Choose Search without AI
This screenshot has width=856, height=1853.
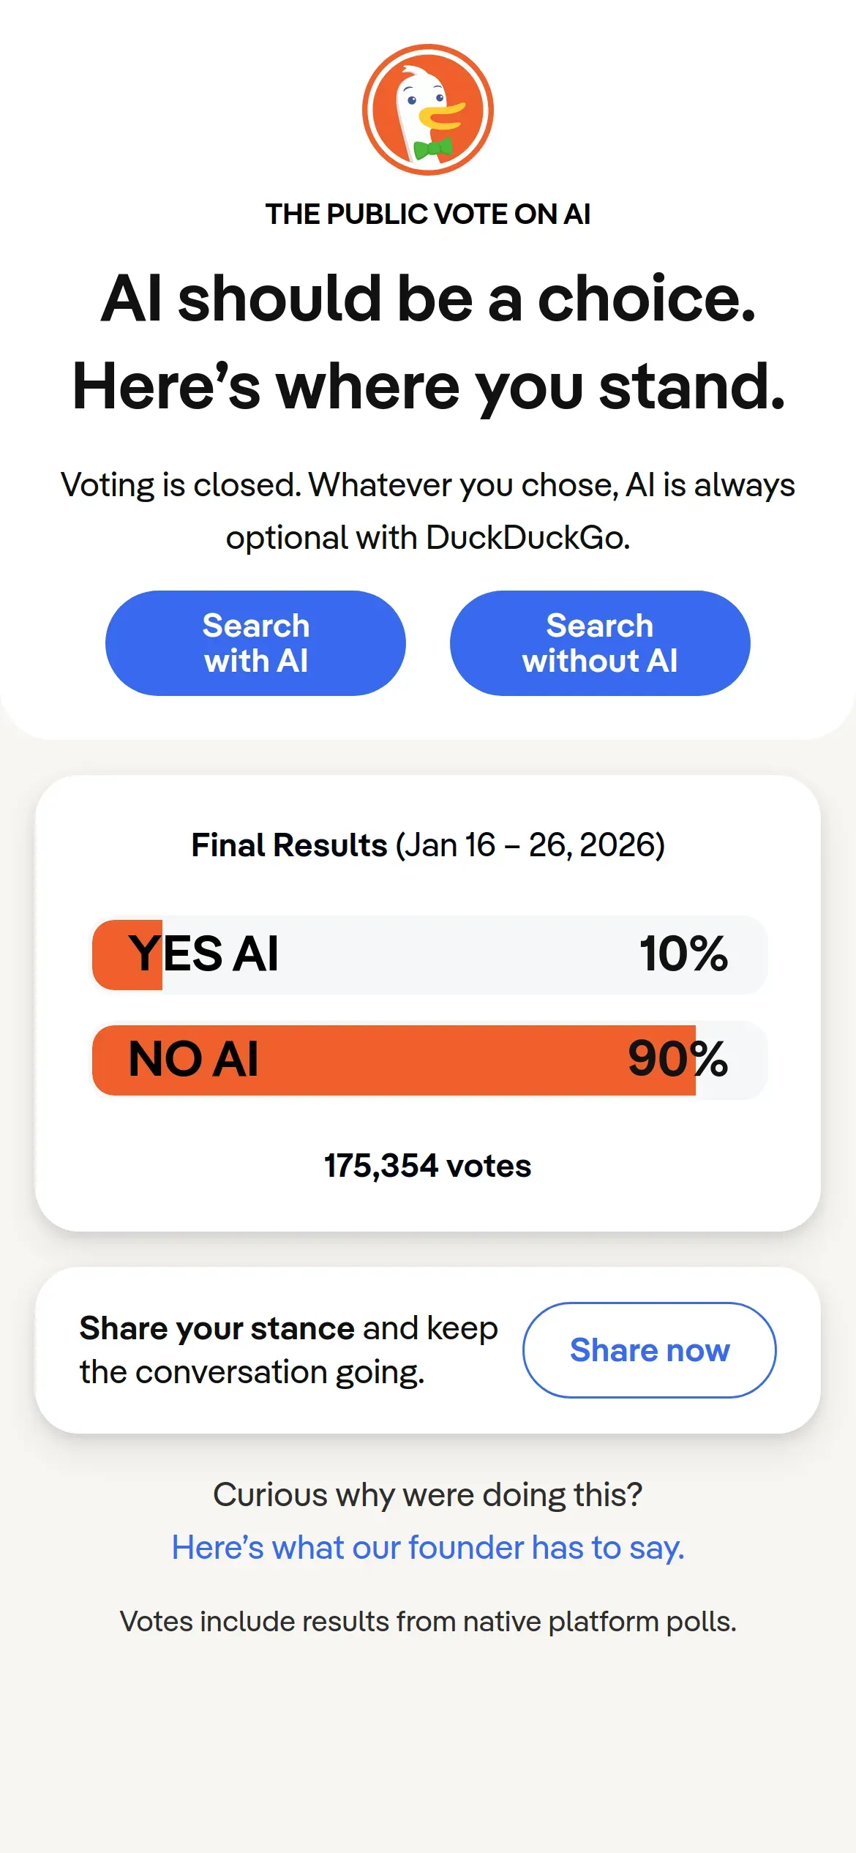click(x=600, y=643)
